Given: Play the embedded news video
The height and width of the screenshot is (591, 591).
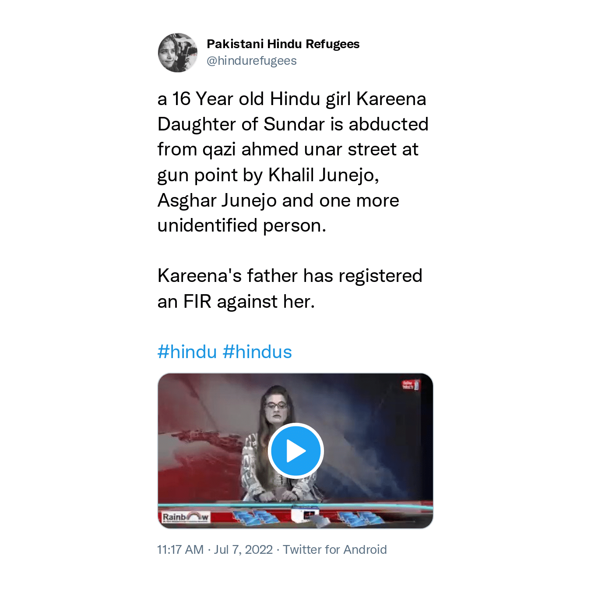Looking at the screenshot, I should 295,451.
